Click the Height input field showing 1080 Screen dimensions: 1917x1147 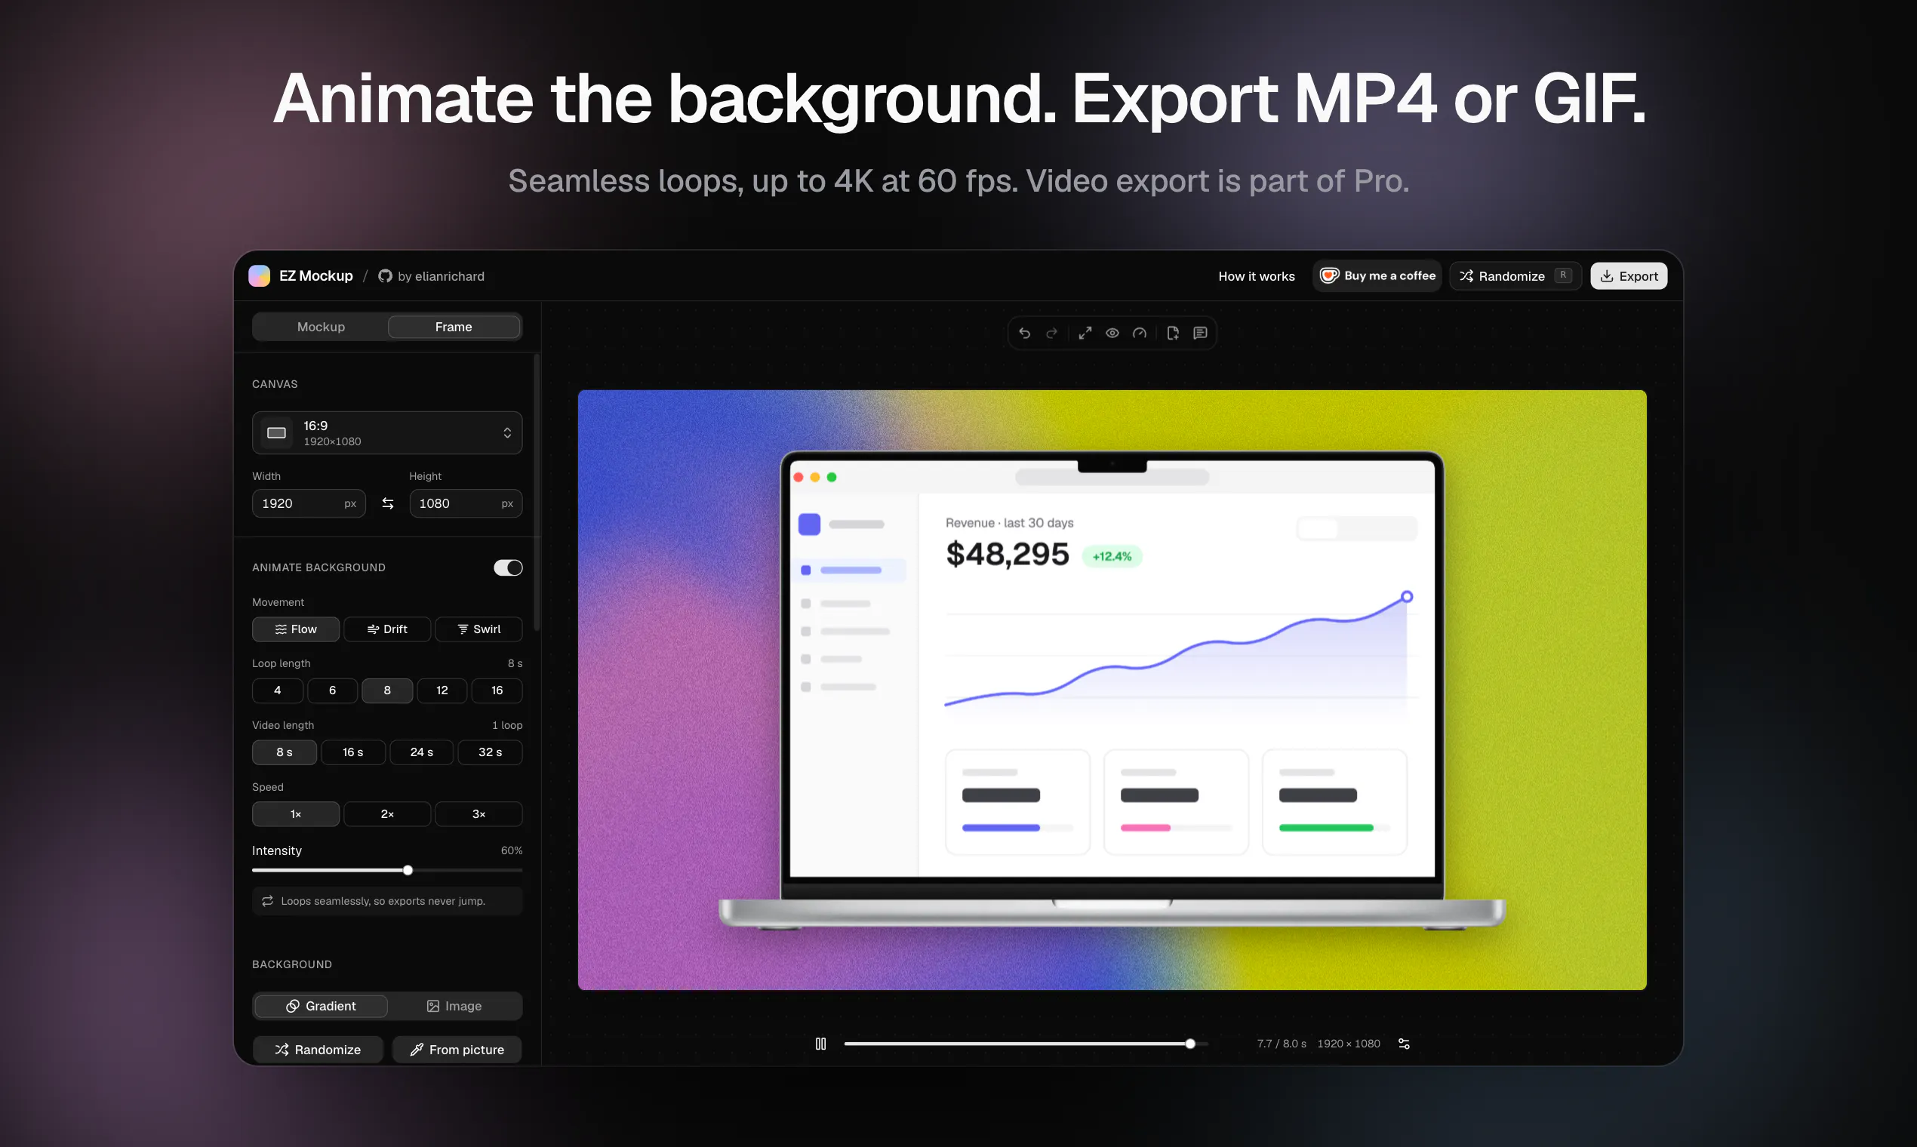click(466, 503)
